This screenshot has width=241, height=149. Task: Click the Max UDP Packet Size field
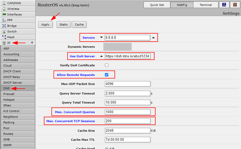coord(127,84)
